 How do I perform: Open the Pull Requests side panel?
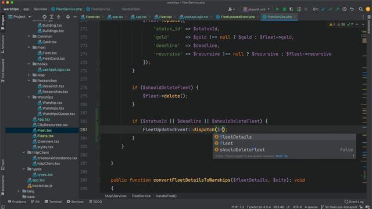3,71
